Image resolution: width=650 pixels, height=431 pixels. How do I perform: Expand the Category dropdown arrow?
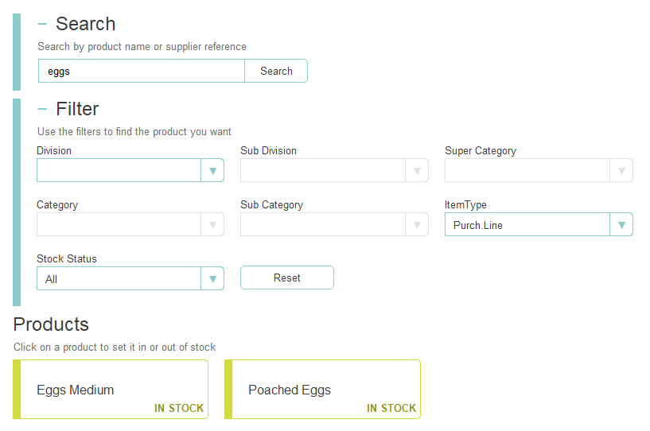tap(212, 225)
